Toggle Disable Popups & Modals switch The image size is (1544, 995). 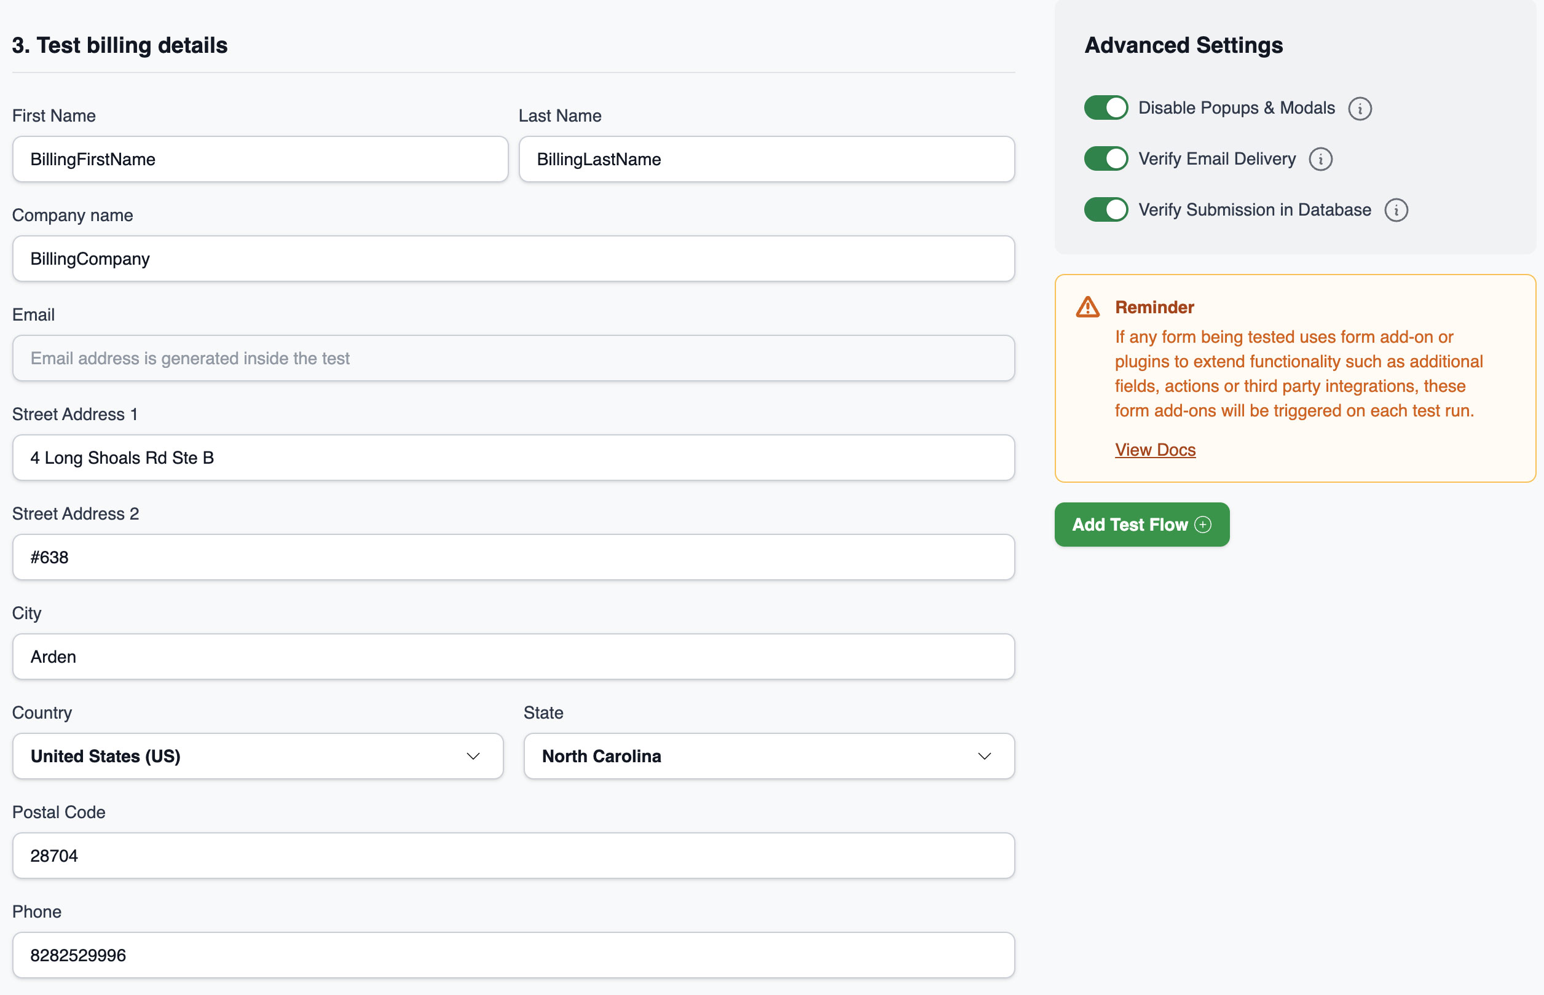(x=1106, y=108)
